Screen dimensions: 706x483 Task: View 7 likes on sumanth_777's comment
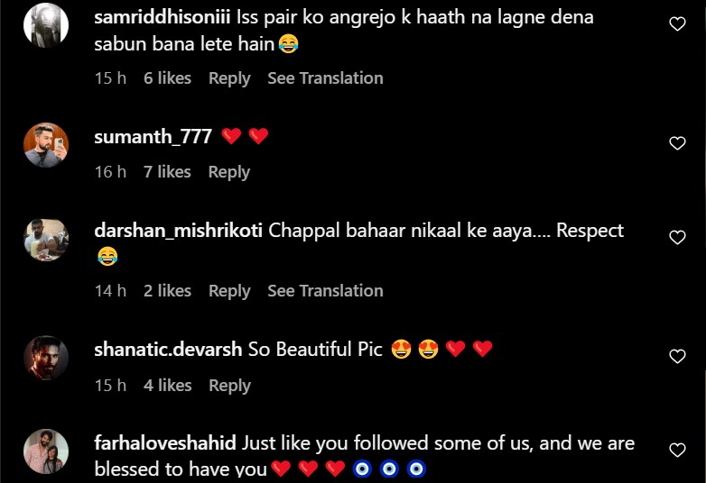point(168,172)
